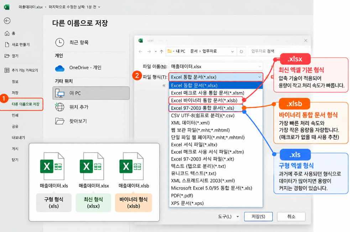Select the 이 PC computer location

click(x=91, y=93)
